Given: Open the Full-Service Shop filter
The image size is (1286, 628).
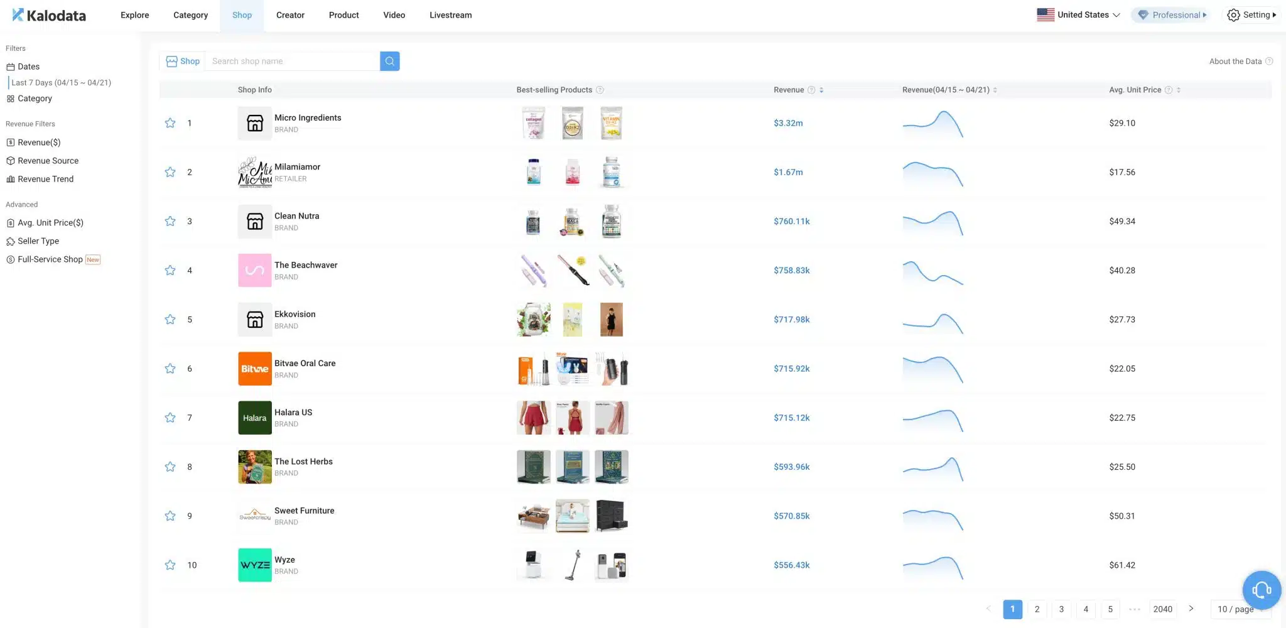Looking at the screenshot, I should click(53, 259).
